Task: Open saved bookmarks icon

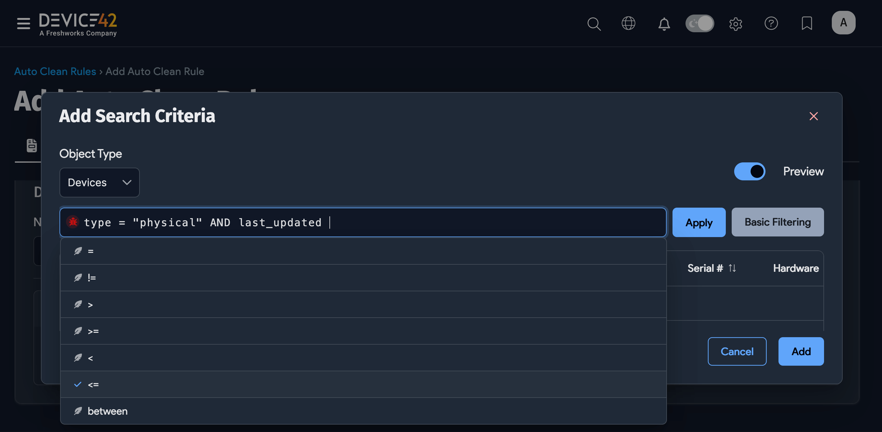Action: click(807, 24)
